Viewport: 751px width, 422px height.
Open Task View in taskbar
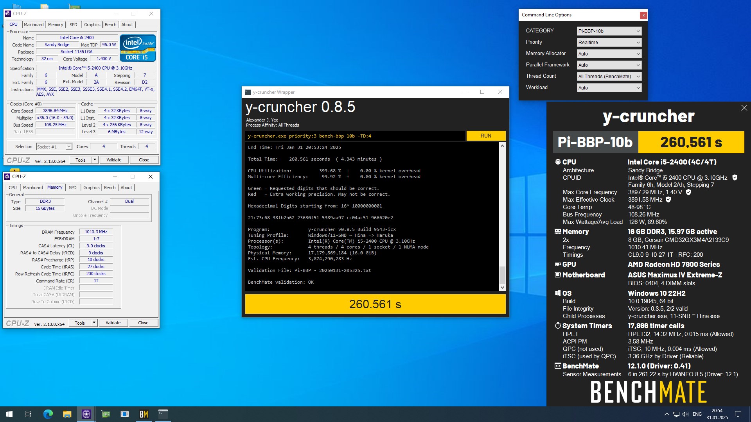(x=28, y=414)
